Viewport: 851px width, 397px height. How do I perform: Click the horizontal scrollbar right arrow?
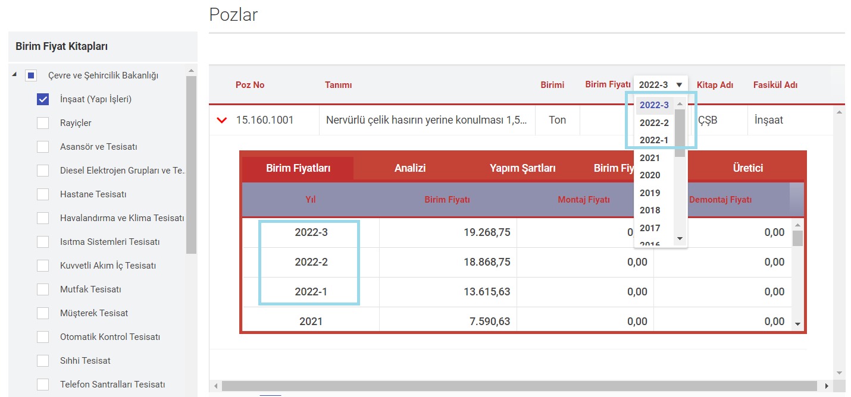[x=827, y=386]
